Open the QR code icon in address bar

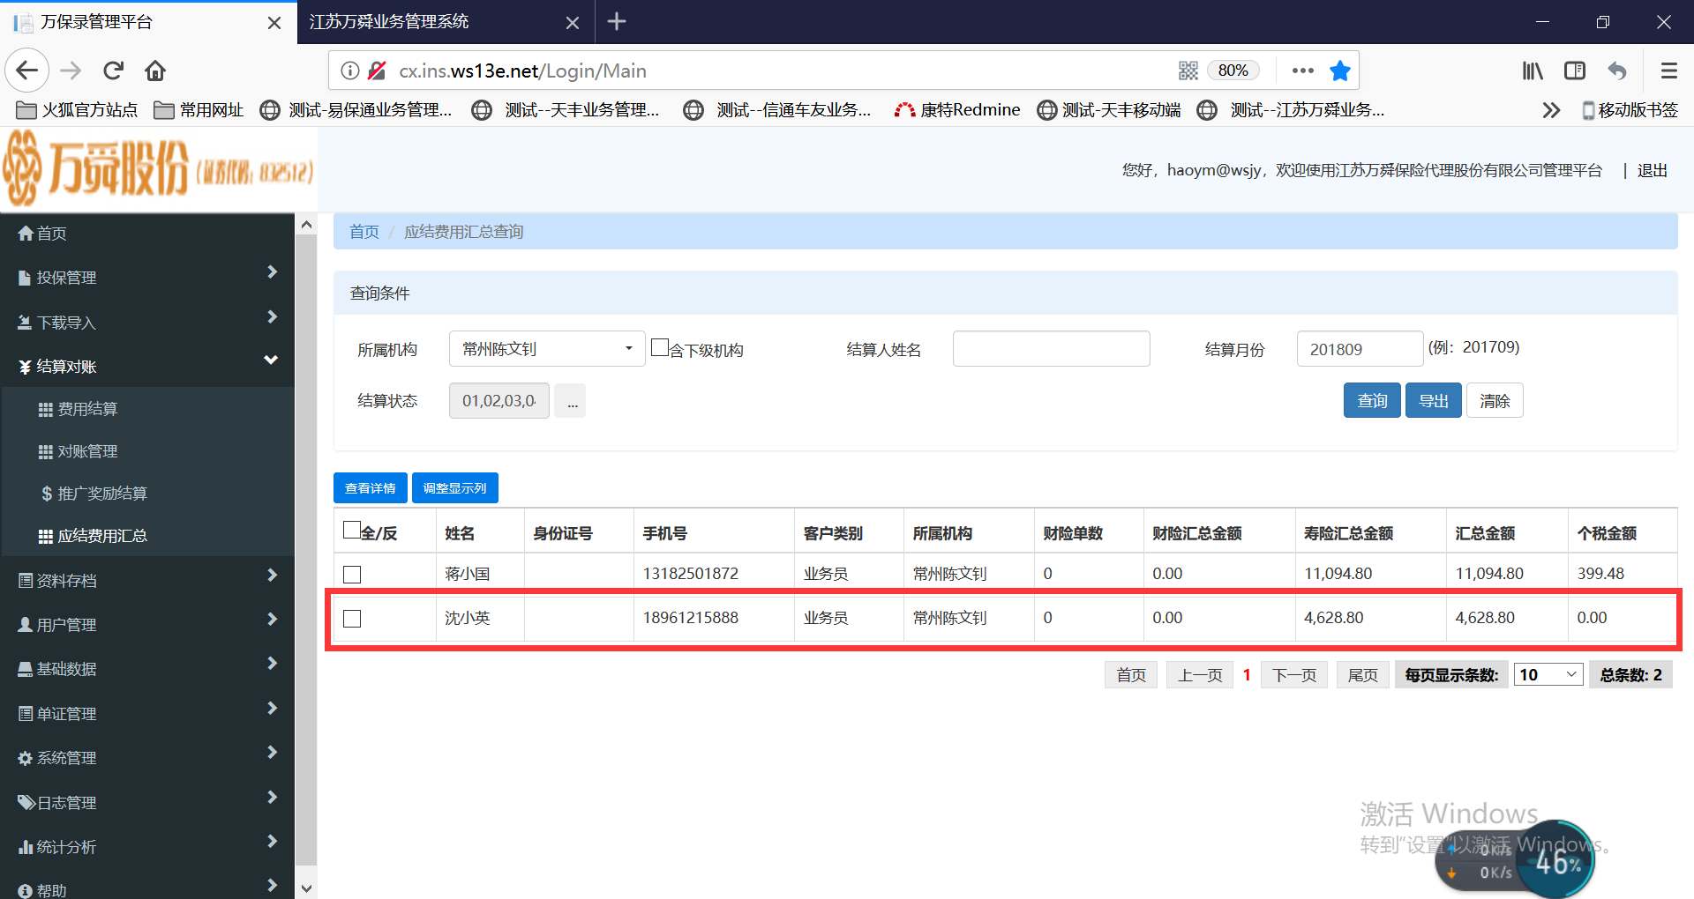[x=1188, y=71]
